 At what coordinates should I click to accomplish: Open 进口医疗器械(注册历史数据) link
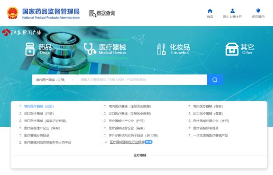tap(130, 114)
